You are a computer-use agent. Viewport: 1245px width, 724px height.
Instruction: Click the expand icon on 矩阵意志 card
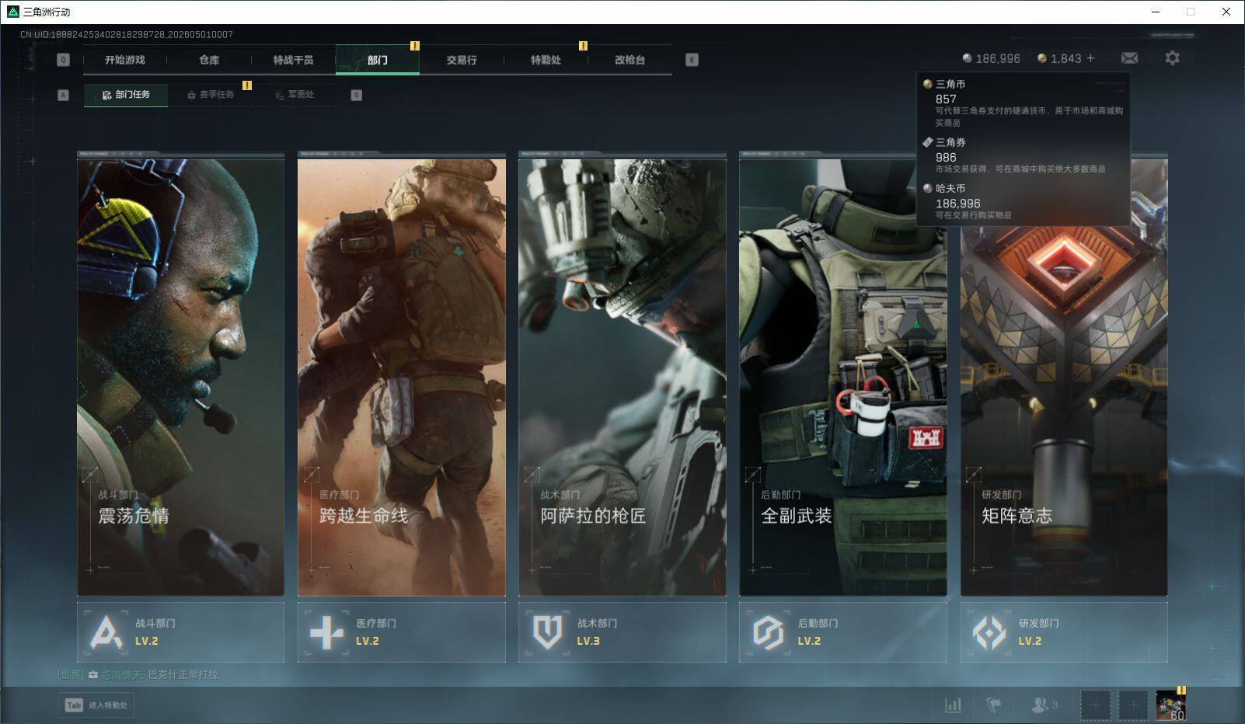click(x=973, y=474)
